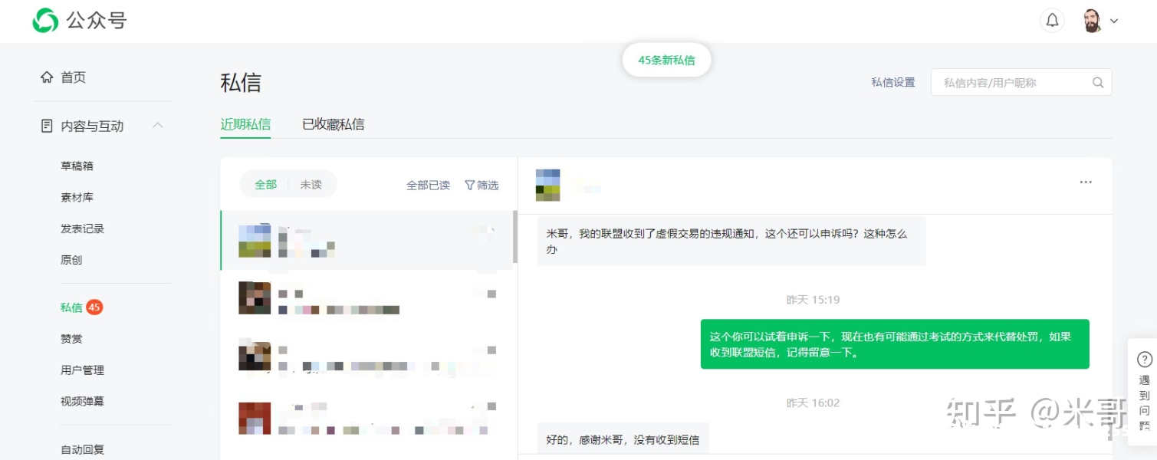Click the 内容与互动 document icon
The width and height of the screenshot is (1157, 460).
47,126
